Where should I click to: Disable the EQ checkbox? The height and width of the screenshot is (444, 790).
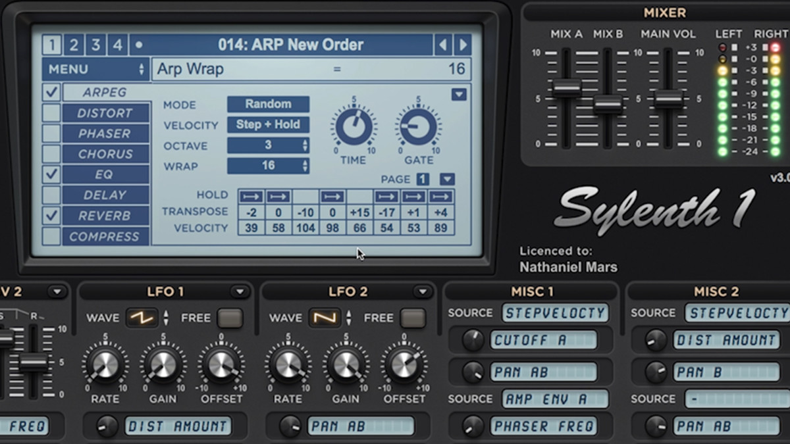coord(51,174)
